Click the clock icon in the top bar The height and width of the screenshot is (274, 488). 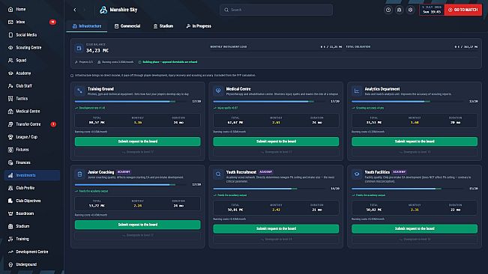[388, 10]
